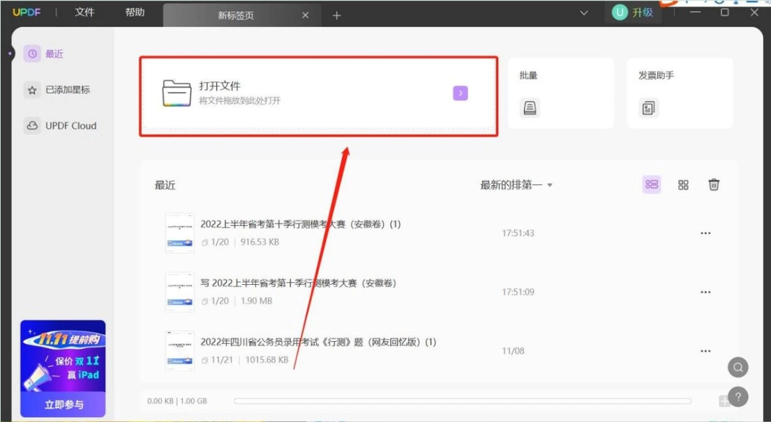Image resolution: width=771 pixels, height=422 pixels.
Task: Click the 升级 upgrade button
Action: 634,13
